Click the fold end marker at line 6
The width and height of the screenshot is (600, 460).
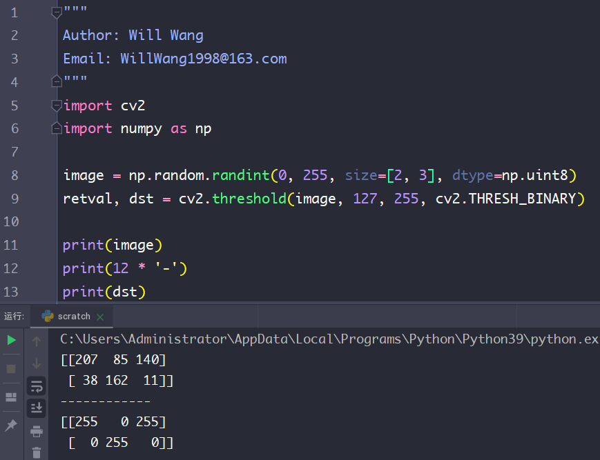click(x=57, y=128)
